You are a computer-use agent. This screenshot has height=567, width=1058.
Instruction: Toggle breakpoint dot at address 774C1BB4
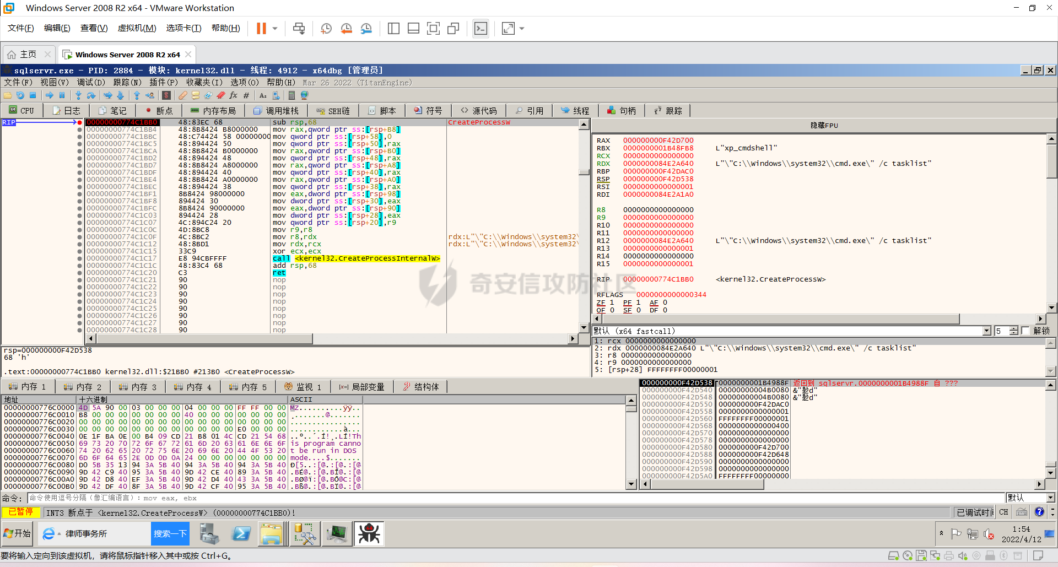tap(80, 130)
